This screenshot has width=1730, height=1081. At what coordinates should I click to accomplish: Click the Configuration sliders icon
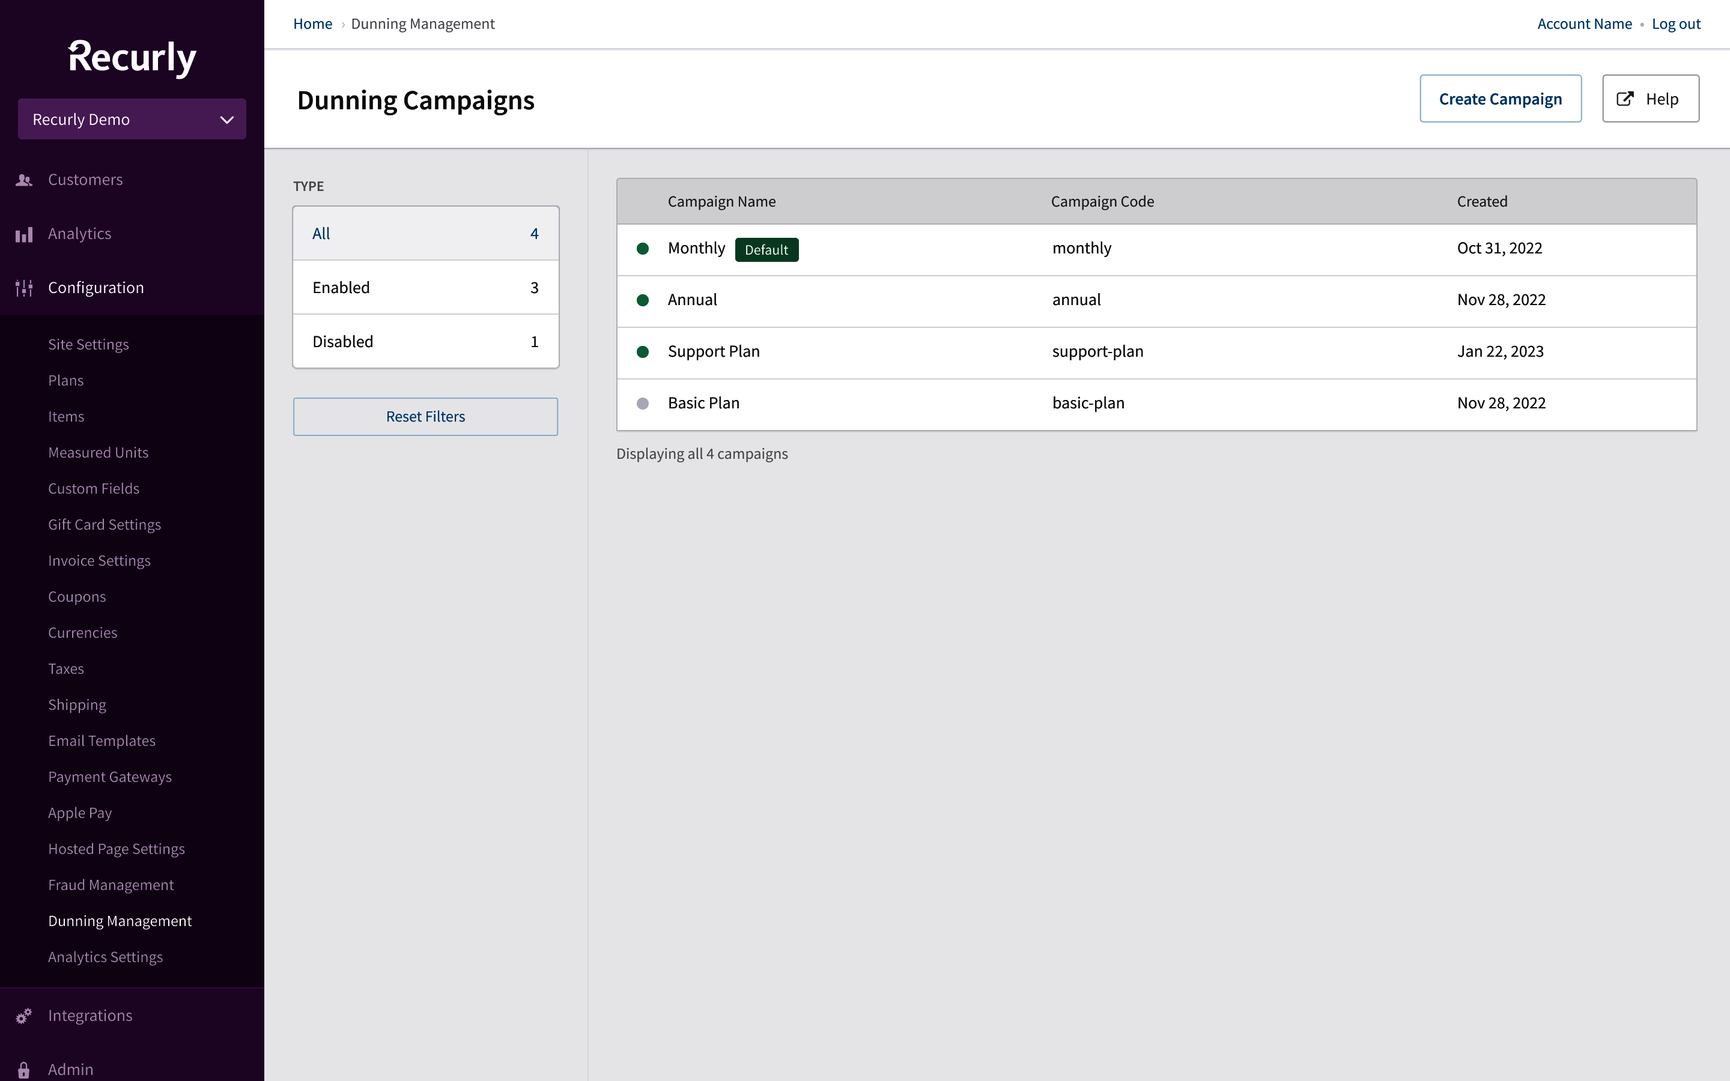coord(23,288)
